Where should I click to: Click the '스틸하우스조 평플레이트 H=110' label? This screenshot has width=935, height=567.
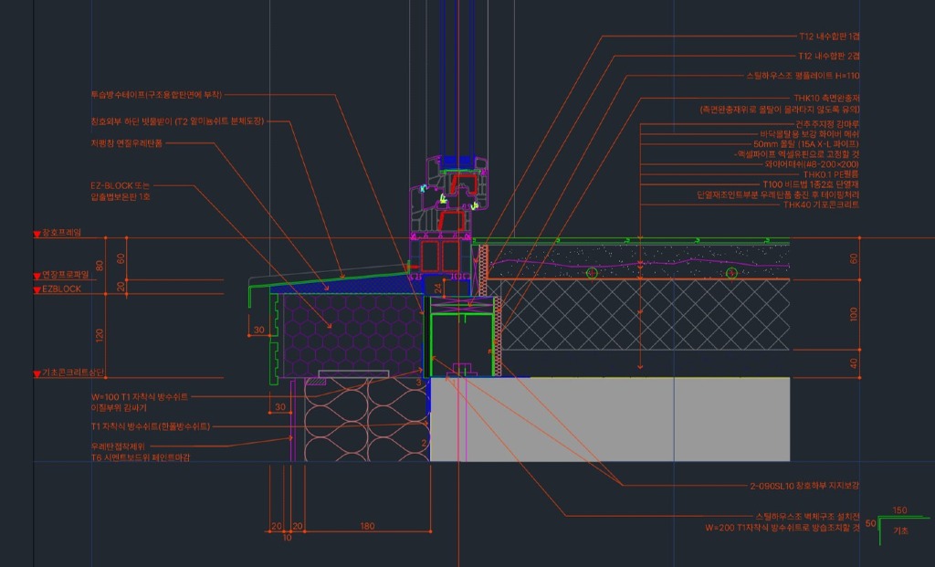click(804, 77)
